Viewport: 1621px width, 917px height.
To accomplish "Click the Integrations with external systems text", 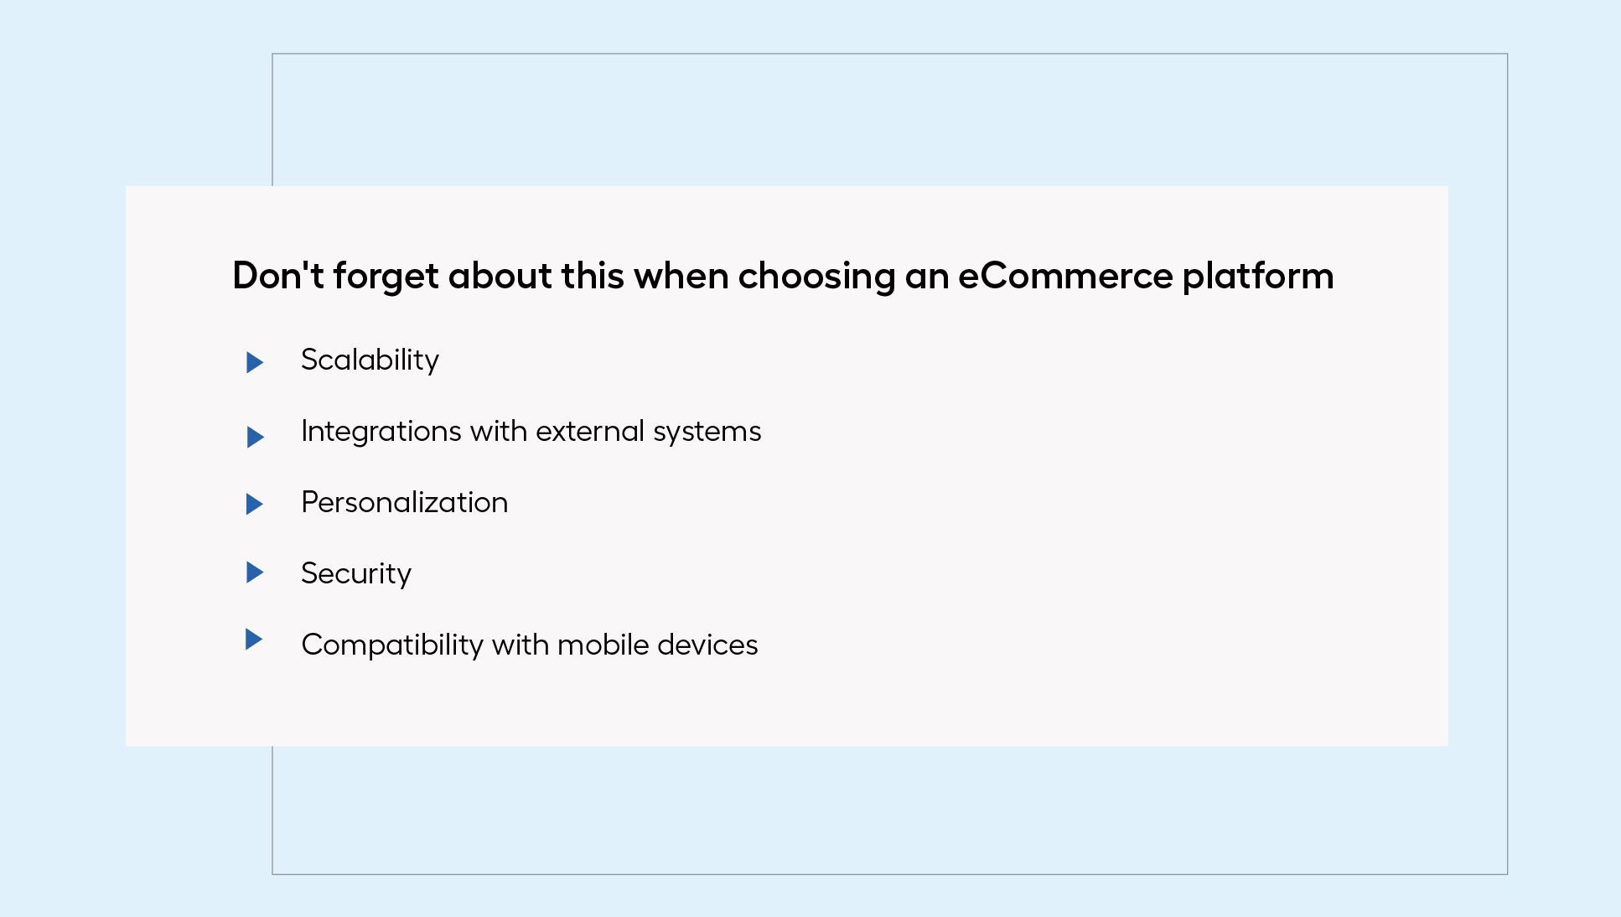I will (531, 432).
